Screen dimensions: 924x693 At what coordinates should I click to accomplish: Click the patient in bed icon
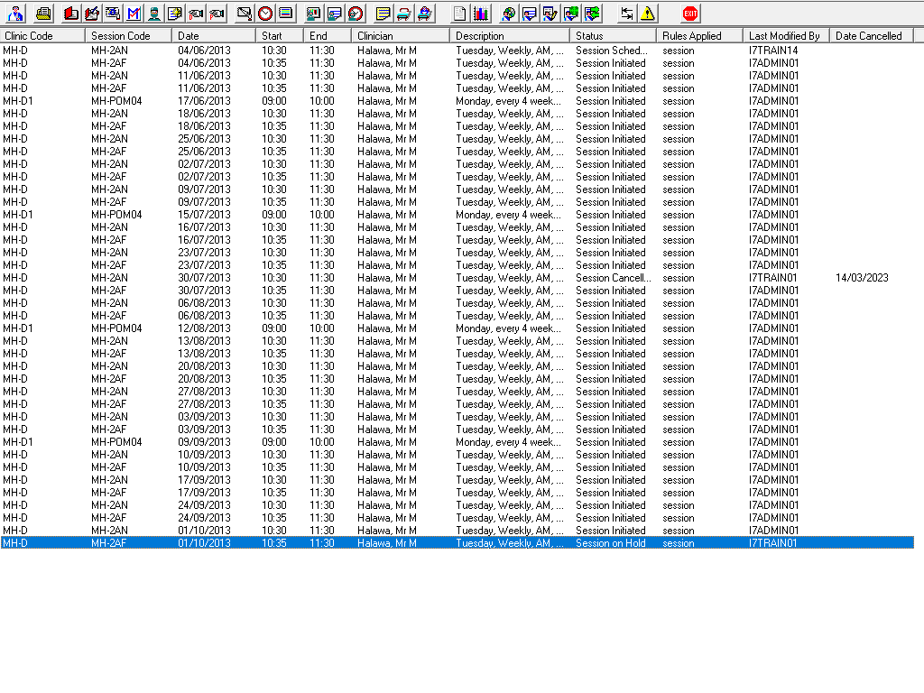point(424,13)
